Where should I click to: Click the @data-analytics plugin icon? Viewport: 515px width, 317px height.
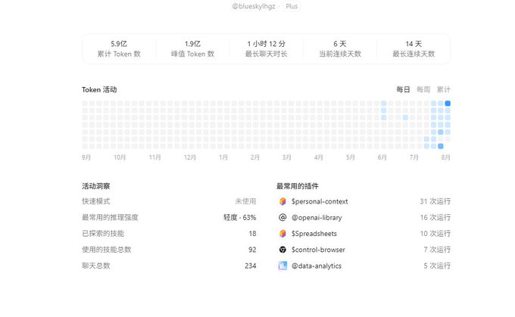point(282,266)
